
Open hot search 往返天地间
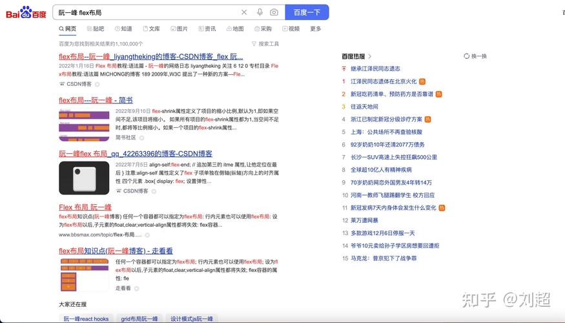(364, 107)
